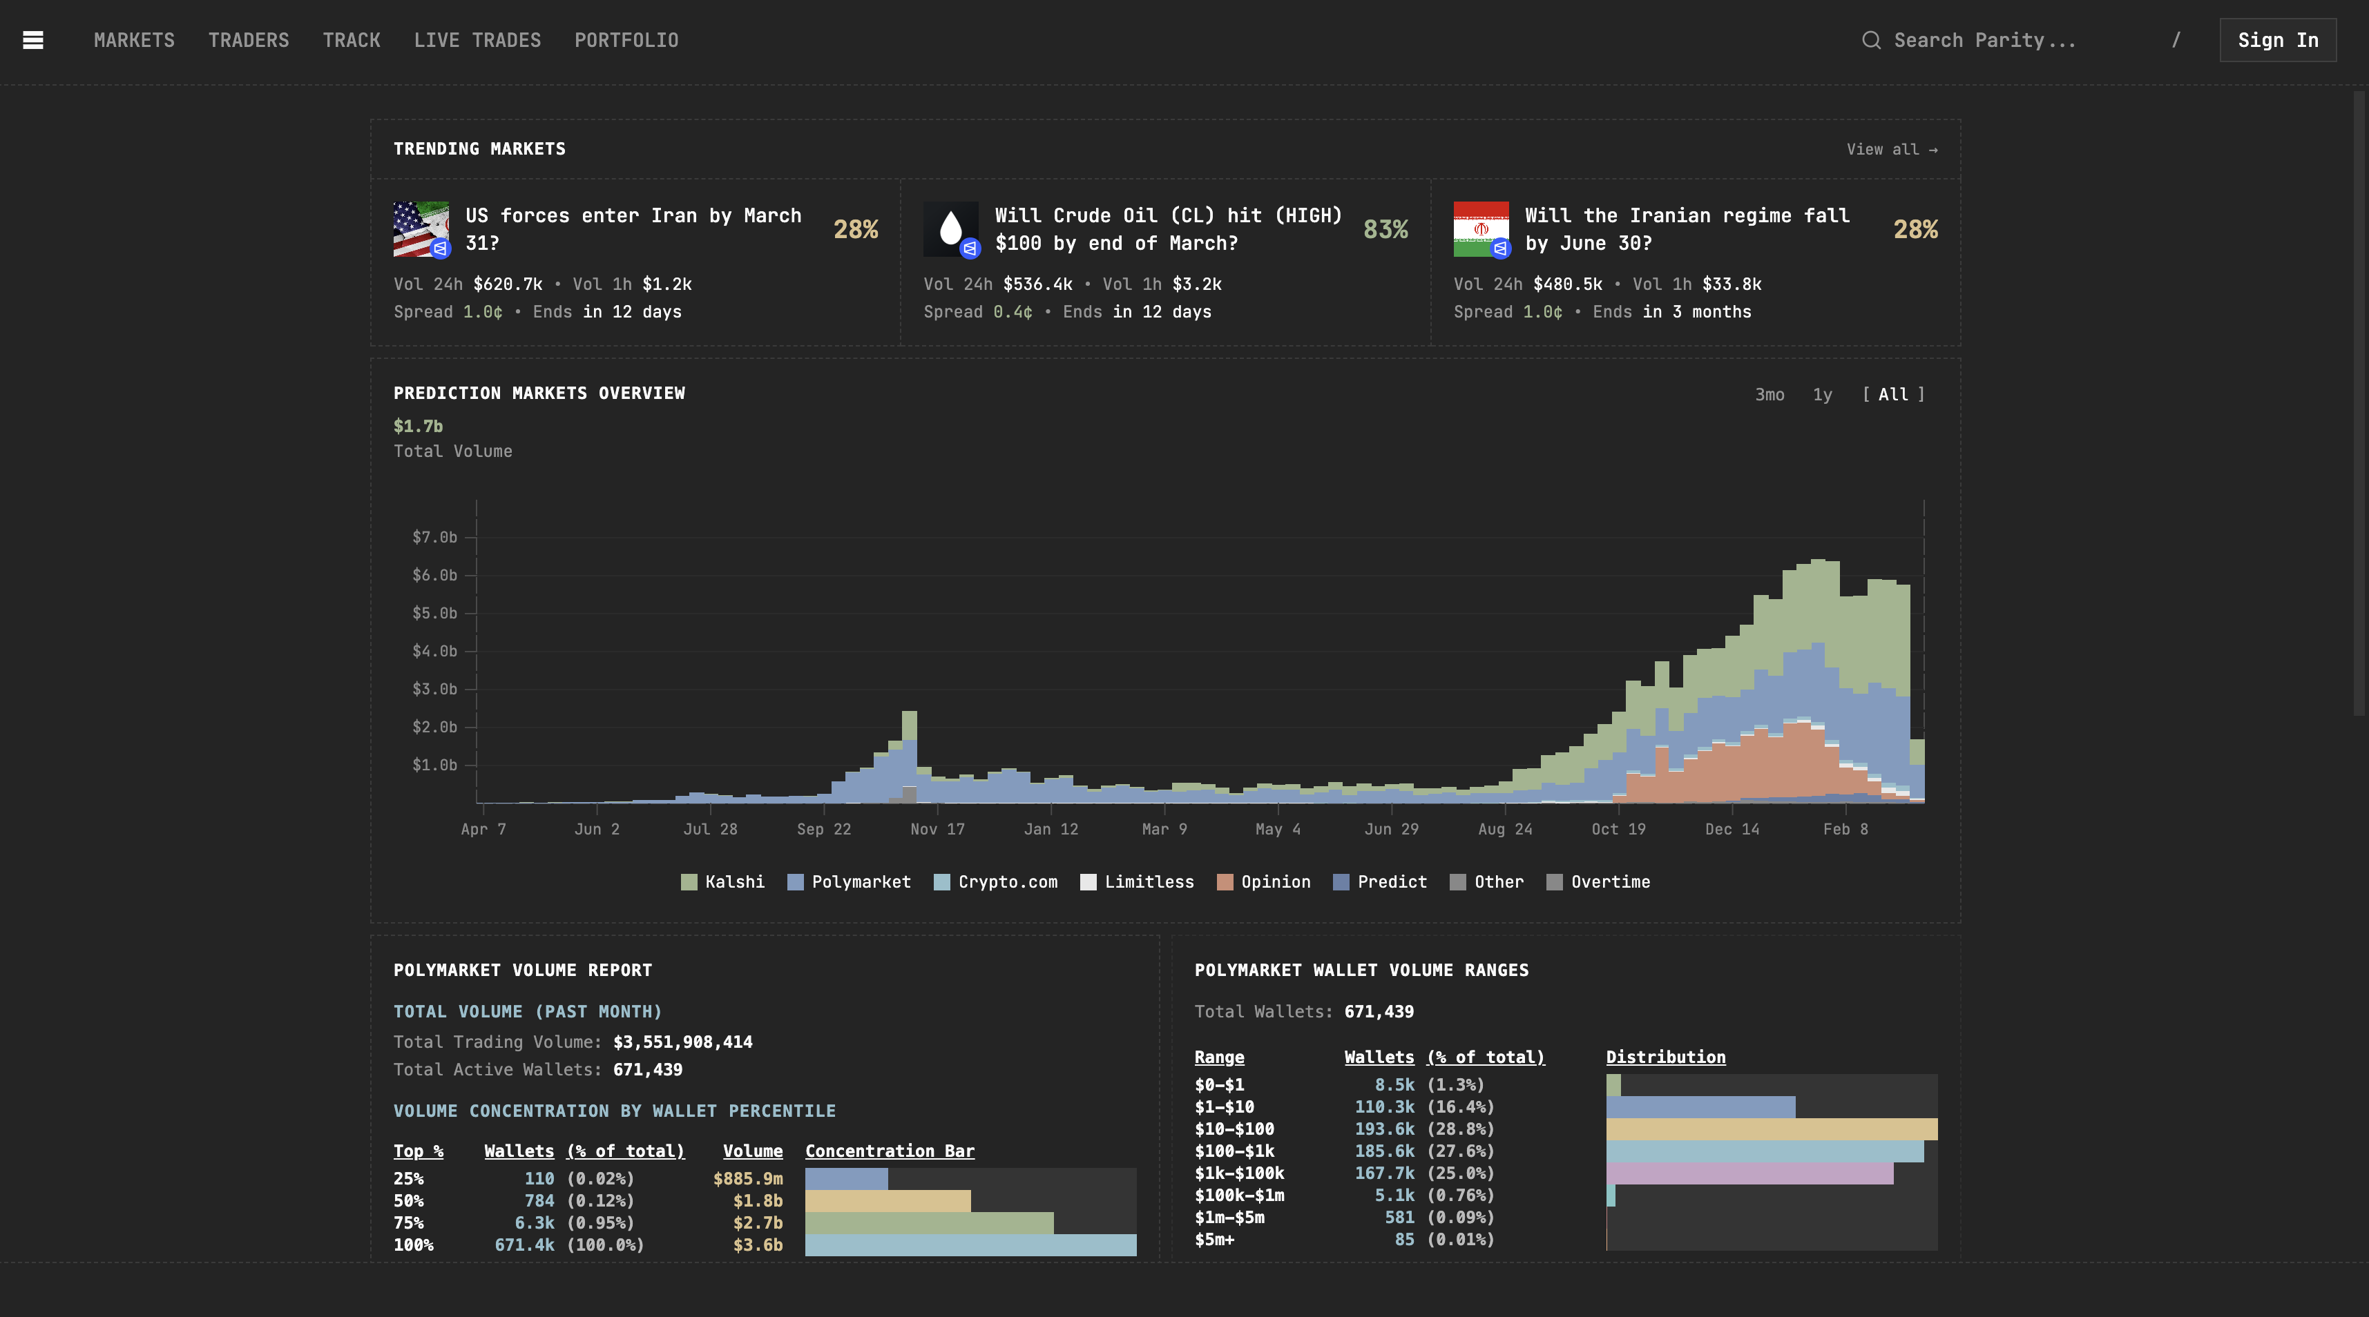Click the search magnifier icon

tap(1872, 39)
